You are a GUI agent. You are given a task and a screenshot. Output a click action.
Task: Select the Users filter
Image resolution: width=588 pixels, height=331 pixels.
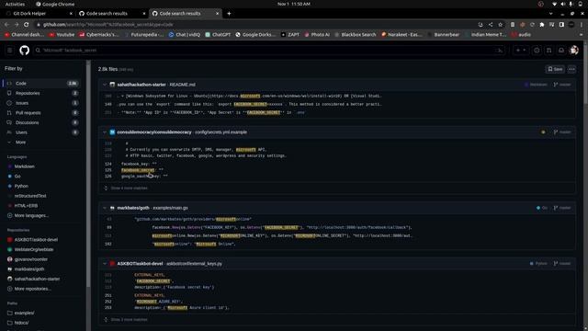pos(41,132)
